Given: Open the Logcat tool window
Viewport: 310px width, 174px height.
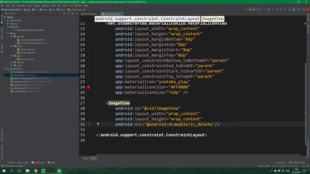Looking at the screenshot, I should pos(23,162).
